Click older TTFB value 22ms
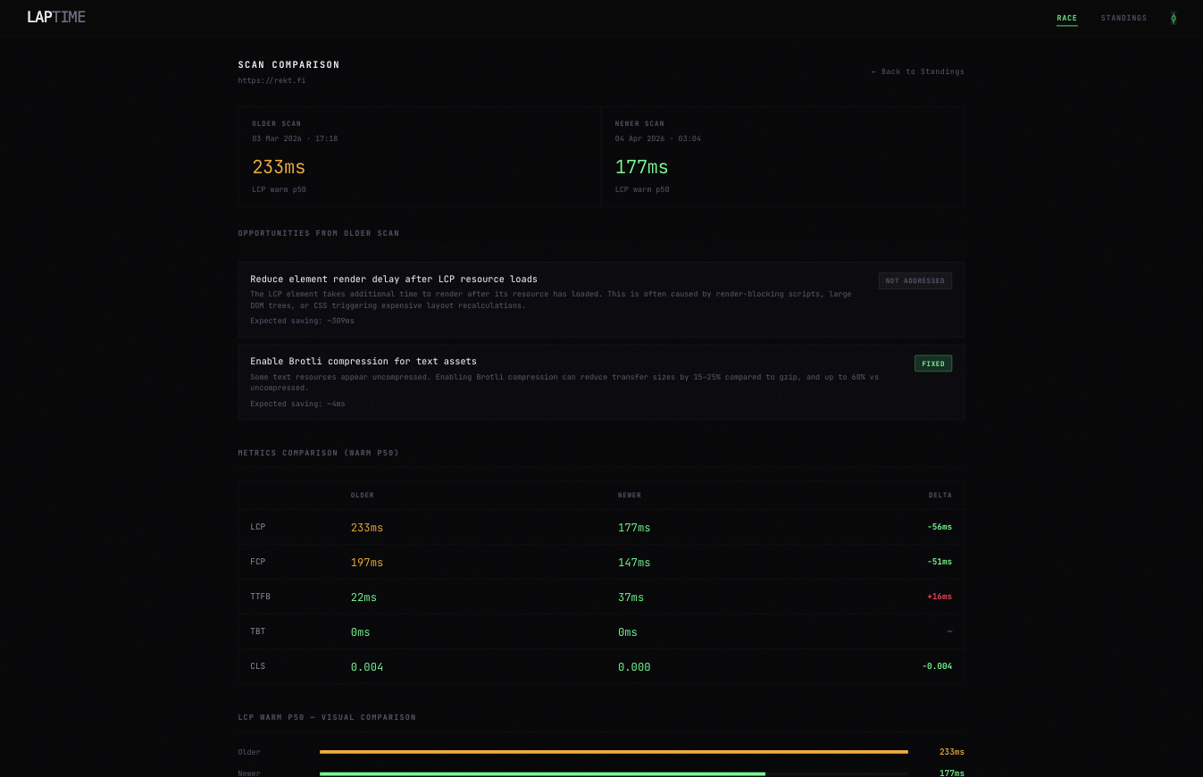 coord(363,597)
